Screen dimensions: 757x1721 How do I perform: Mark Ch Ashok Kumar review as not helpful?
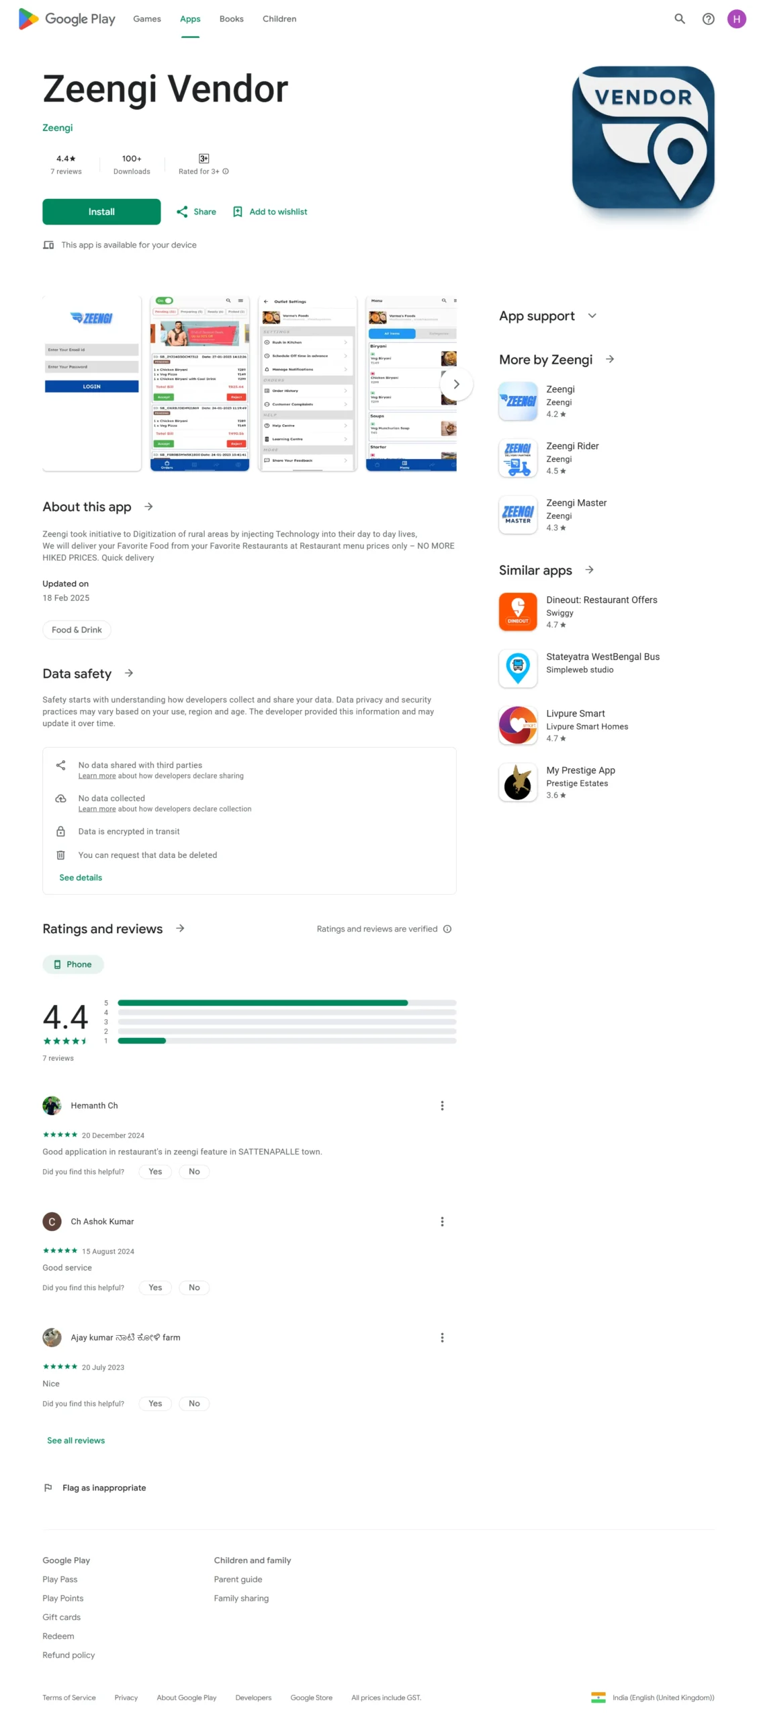pos(194,1287)
